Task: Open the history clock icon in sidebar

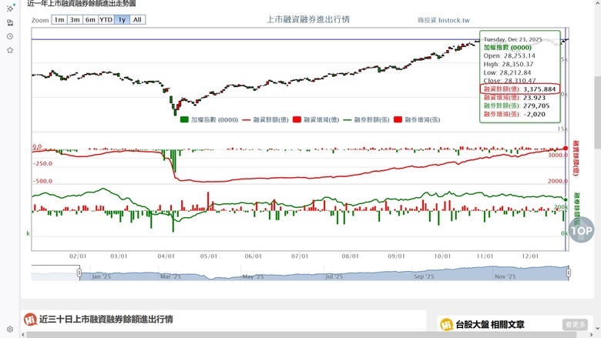Action: (x=10, y=36)
